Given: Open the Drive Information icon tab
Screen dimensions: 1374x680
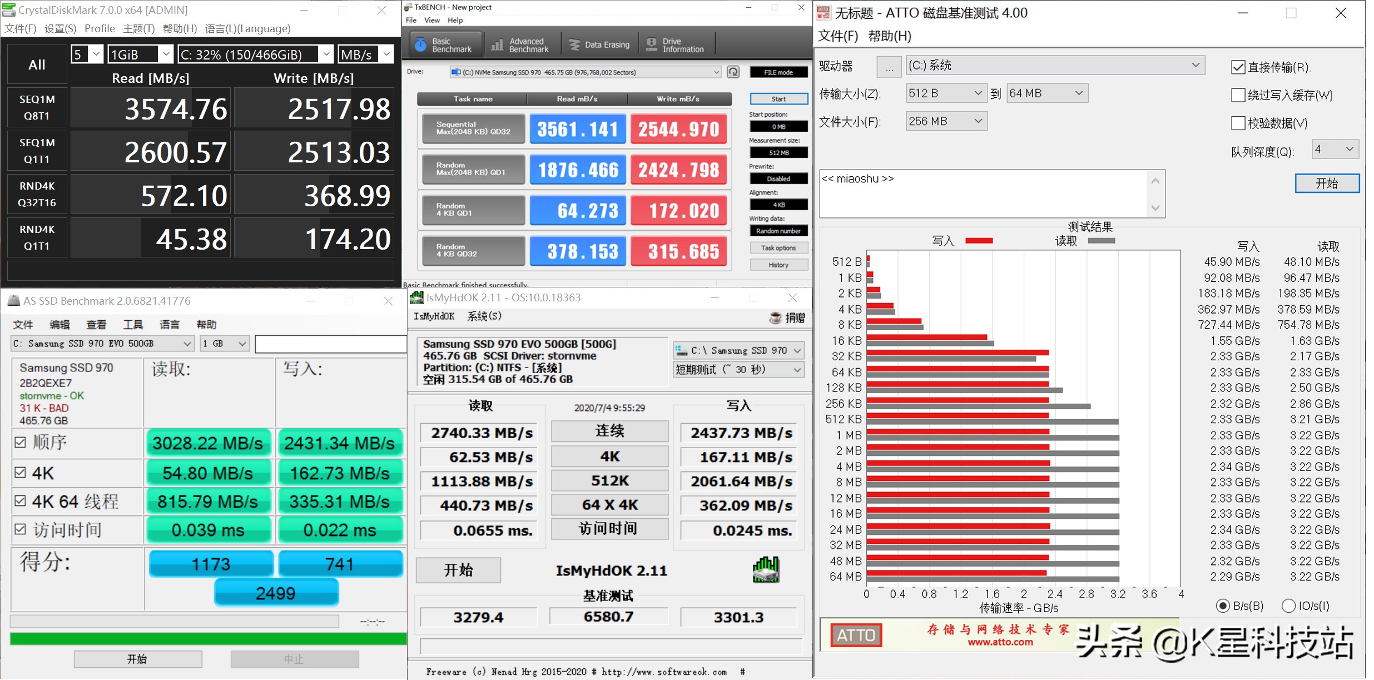Looking at the screenshot, I should tap(651, 45).
